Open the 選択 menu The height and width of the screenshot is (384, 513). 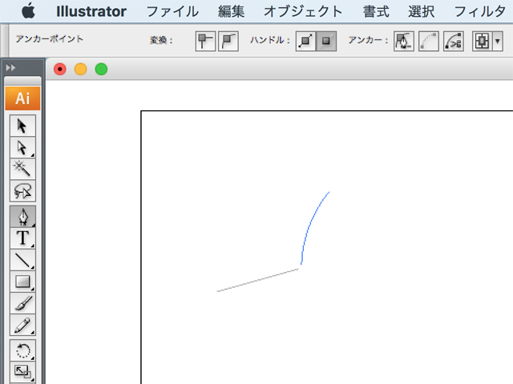tap(422, 11)
